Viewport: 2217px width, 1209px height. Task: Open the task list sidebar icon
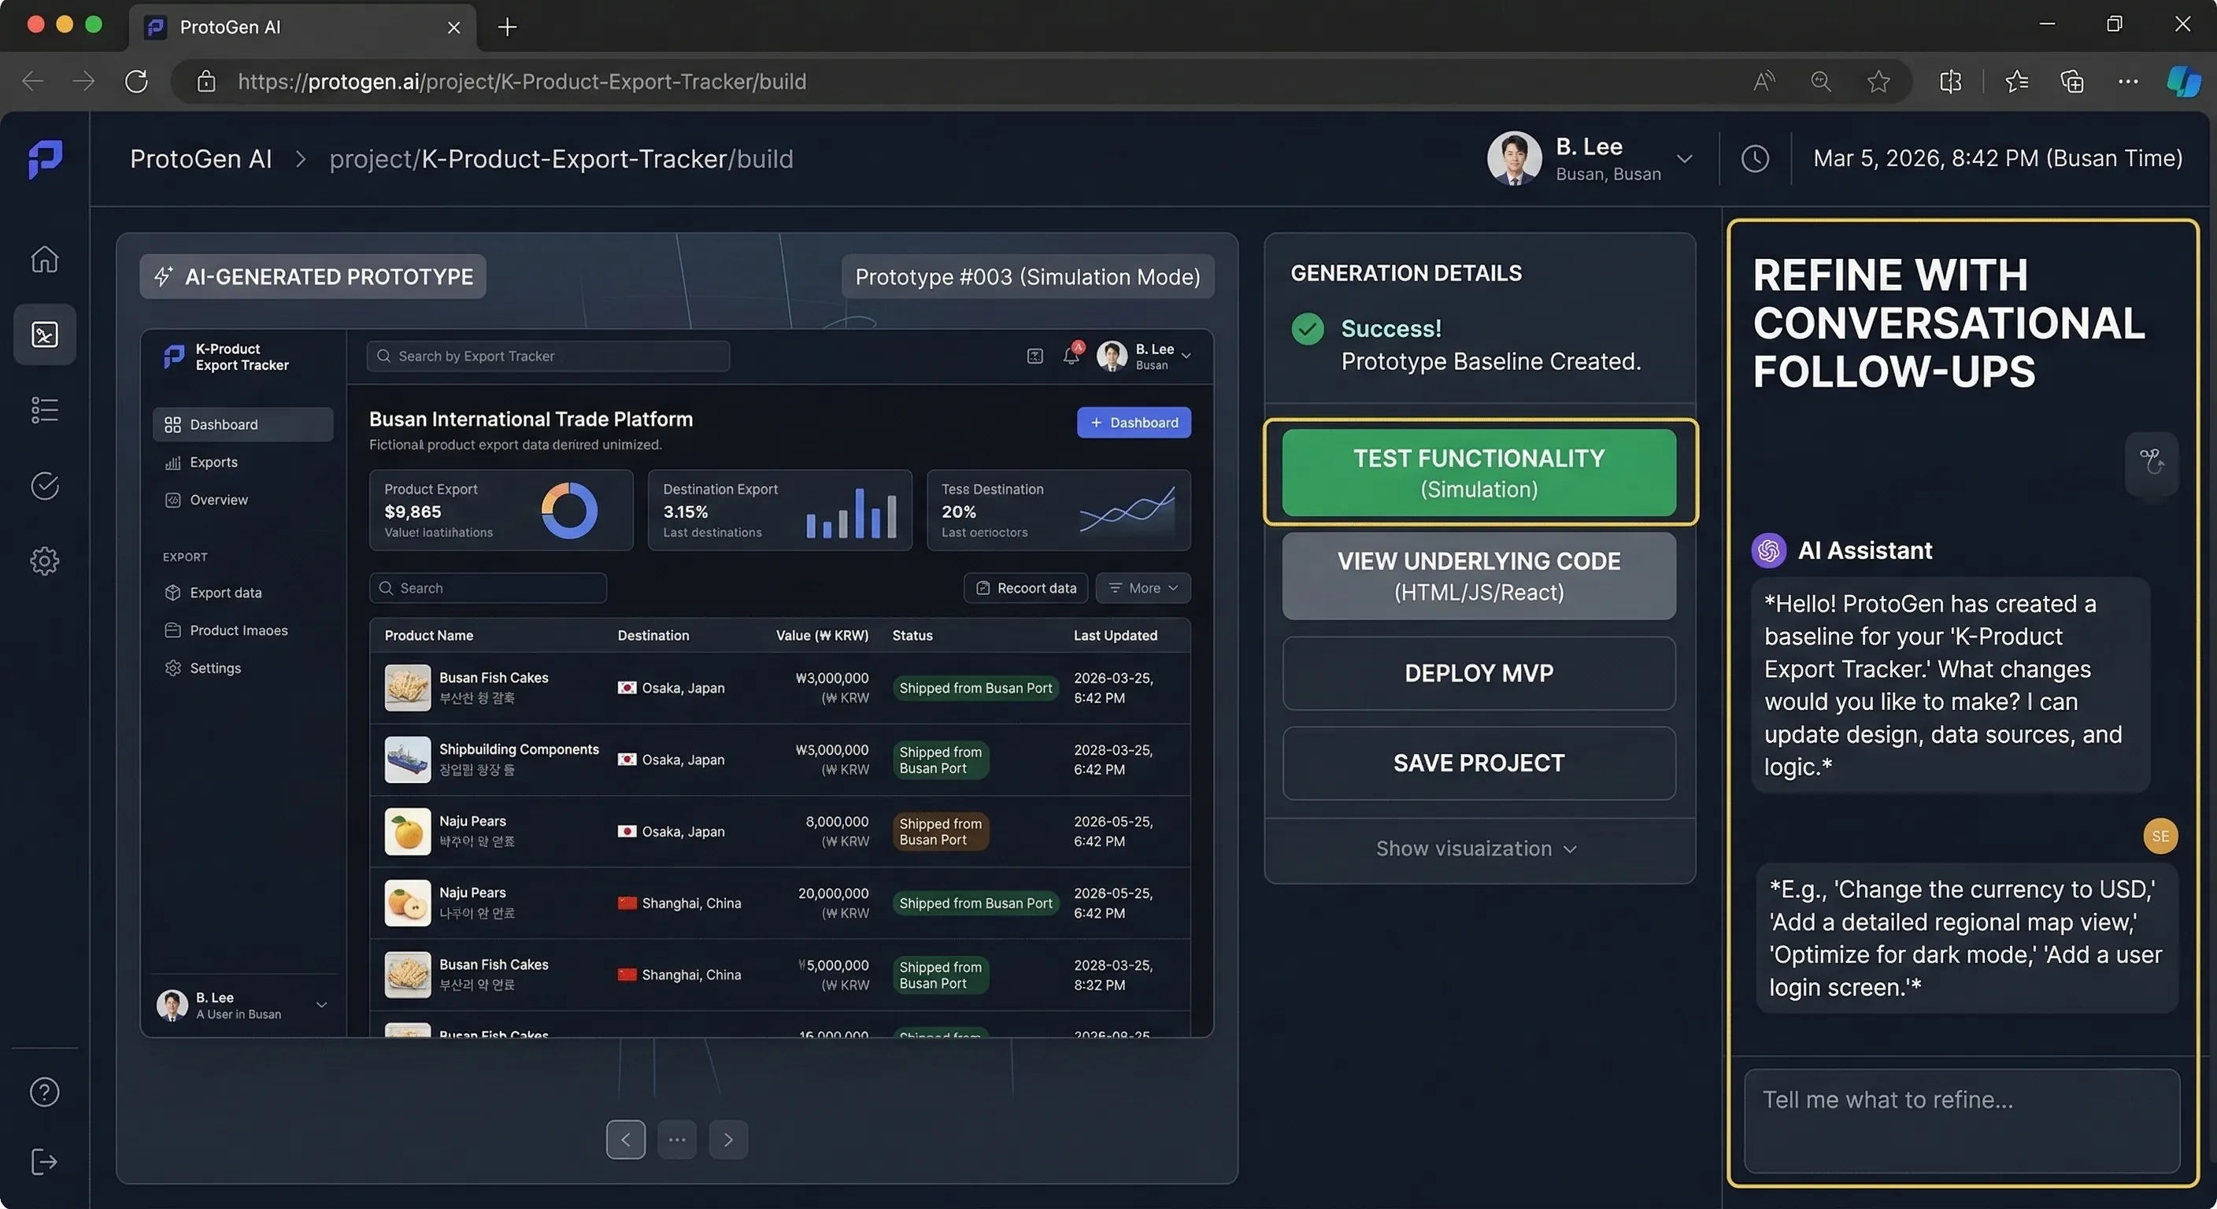(x=45, y=409)
